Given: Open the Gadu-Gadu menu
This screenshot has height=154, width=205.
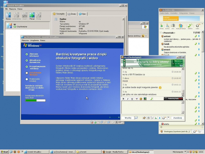Looking at the screenshot, I should [x=164, y=13].
